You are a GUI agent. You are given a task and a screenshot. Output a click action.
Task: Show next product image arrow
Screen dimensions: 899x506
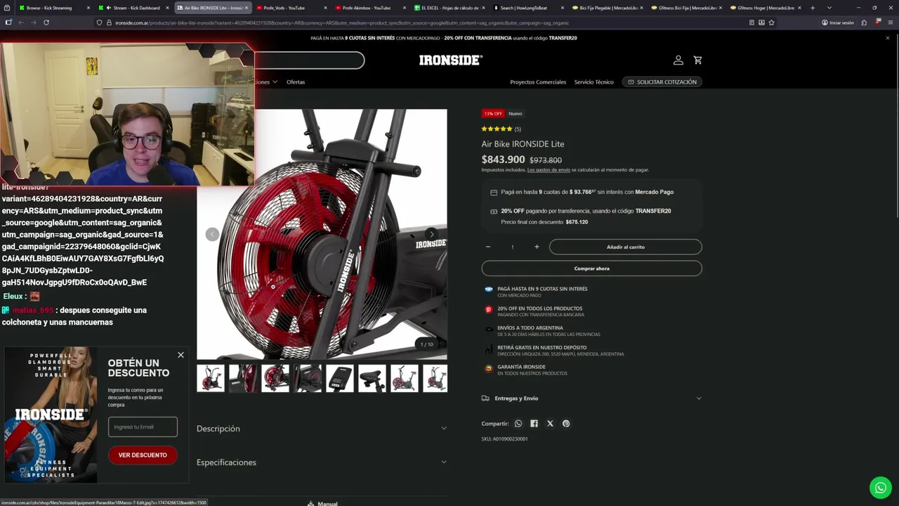pos(431,235)
